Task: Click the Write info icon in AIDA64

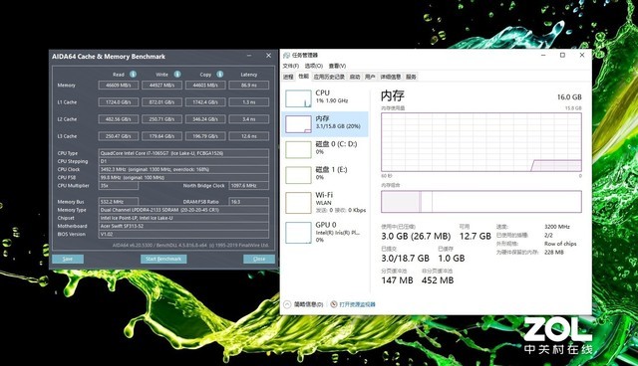Action: tap(177, 74)
